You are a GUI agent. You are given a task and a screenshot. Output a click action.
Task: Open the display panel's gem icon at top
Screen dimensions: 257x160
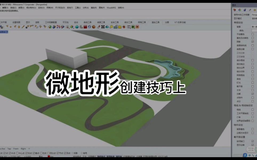click(x=234, y=10)
